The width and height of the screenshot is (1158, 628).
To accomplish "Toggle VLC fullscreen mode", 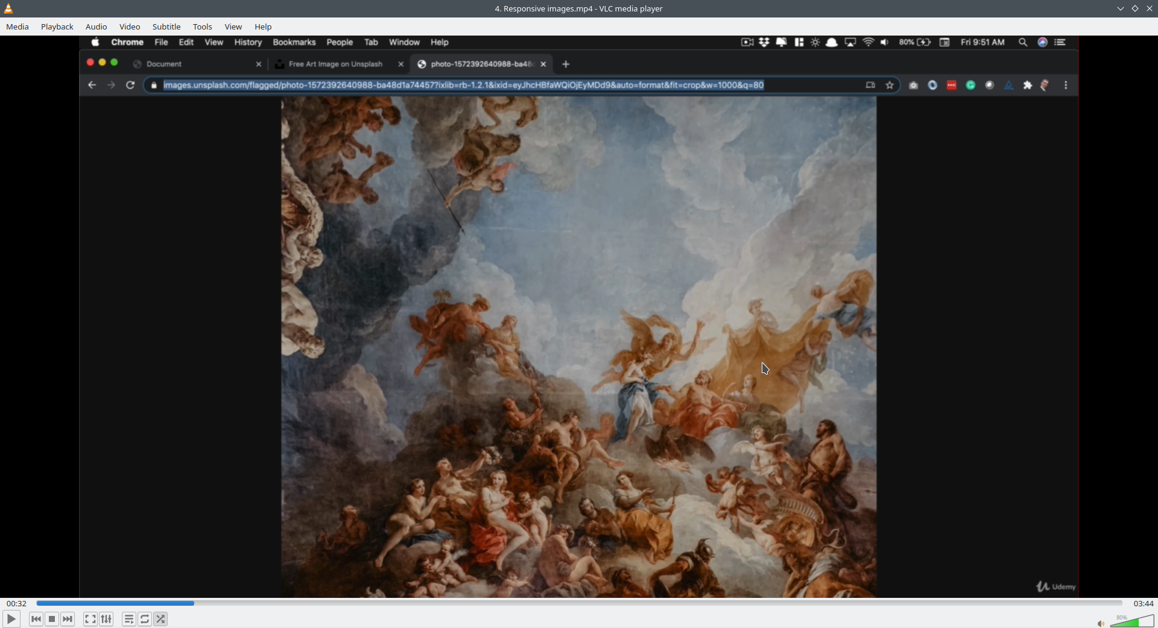I will click(90, 619).
